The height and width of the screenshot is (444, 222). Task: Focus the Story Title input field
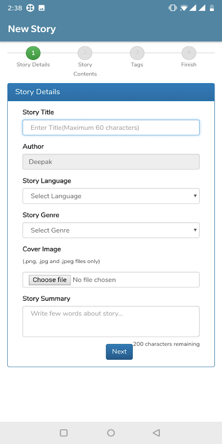click(111, 128)
